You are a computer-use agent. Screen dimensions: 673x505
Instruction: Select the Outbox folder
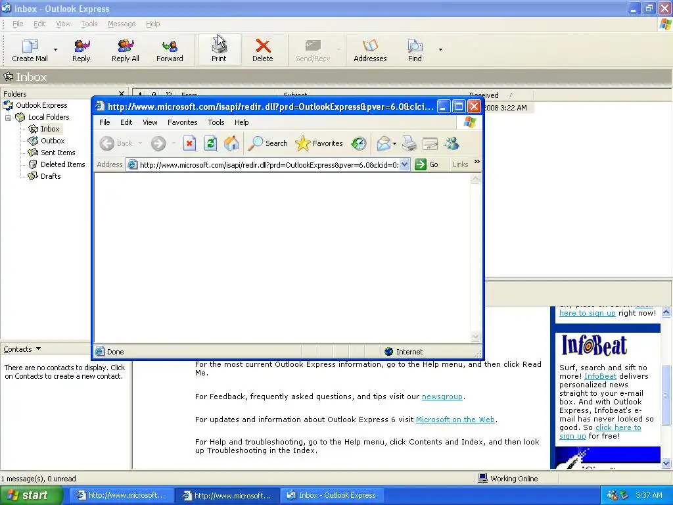(x=53, y=141)
